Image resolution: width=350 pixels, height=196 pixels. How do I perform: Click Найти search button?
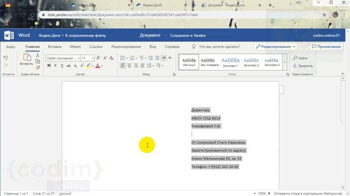coord(300,58)
